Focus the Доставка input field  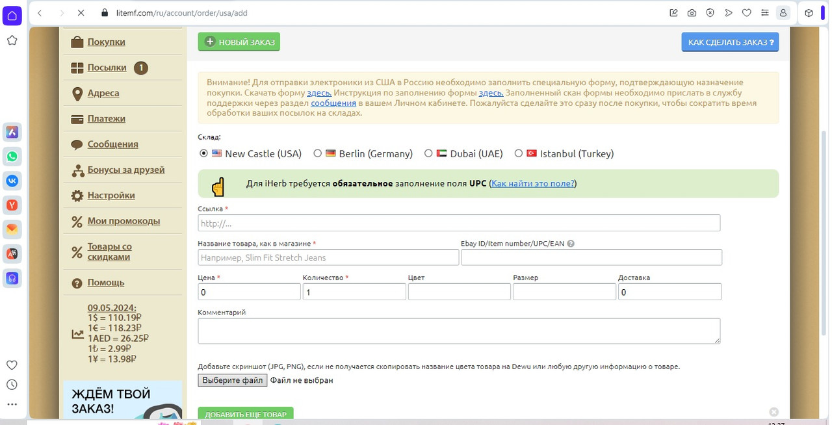669,292
